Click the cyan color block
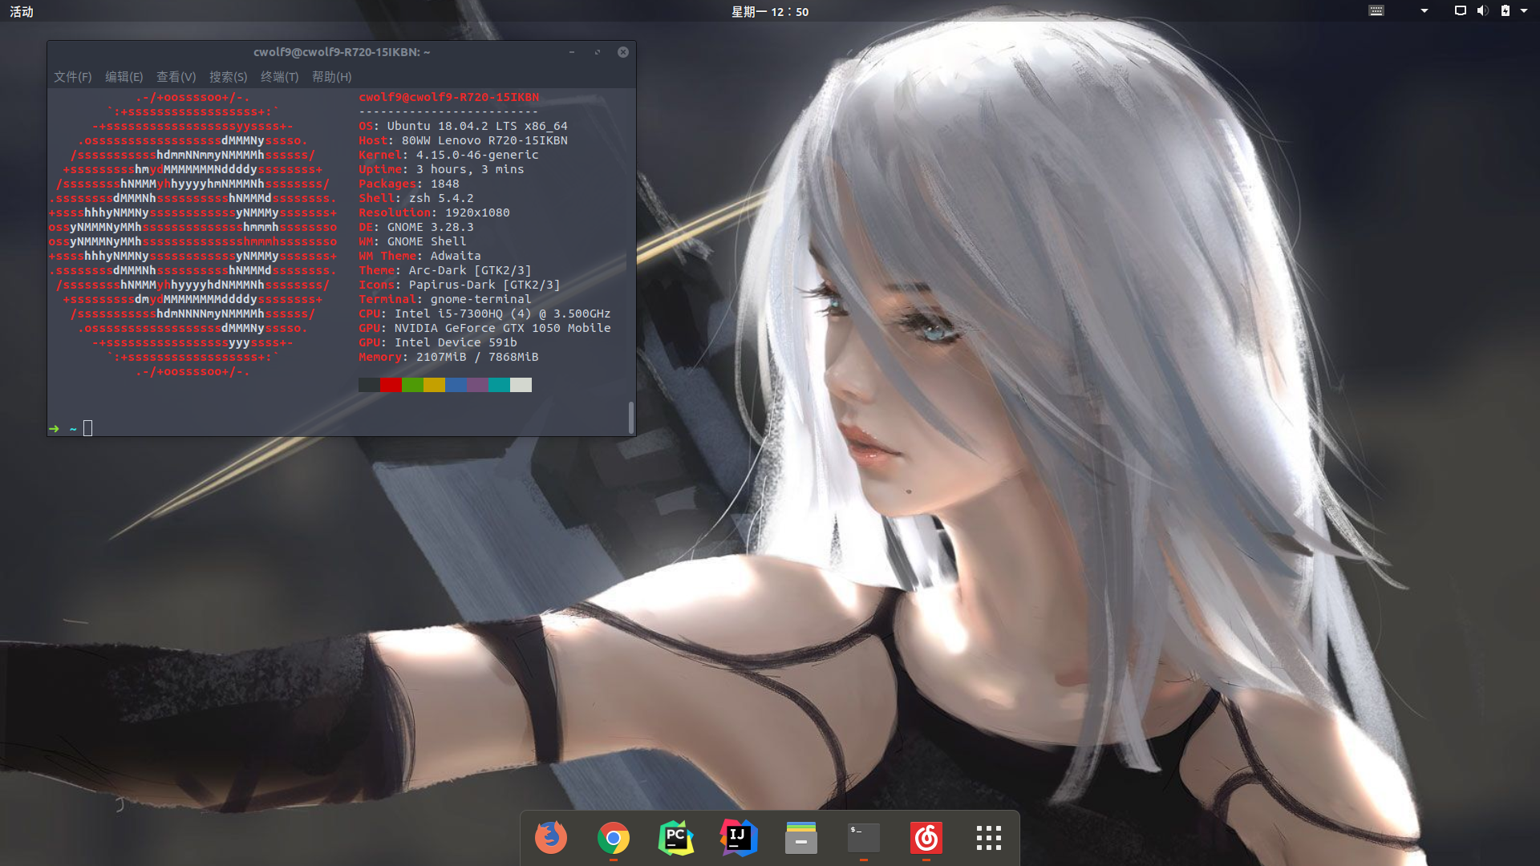The image size is (1540, 866). (x=499, y=385)
